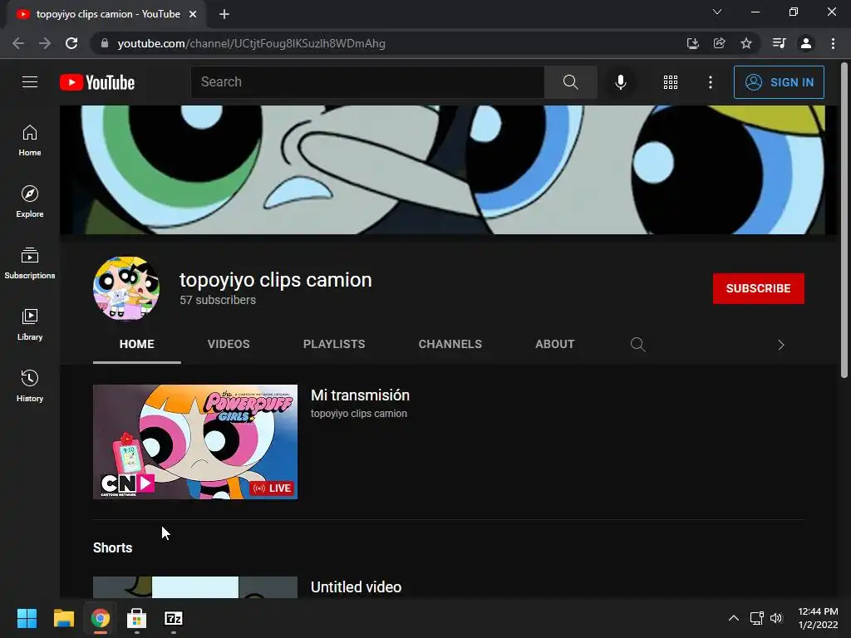Click the channel avatar picture

[x=126, y=288]
